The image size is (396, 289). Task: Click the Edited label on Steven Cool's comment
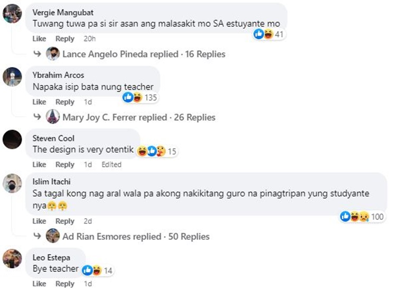tap(111, 164)
